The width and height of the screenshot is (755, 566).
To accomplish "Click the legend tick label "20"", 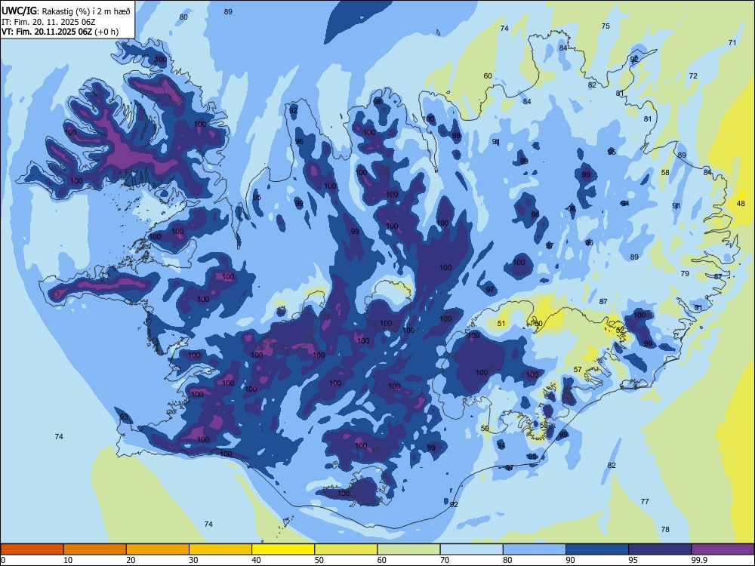I will click(x=131, y=560).
